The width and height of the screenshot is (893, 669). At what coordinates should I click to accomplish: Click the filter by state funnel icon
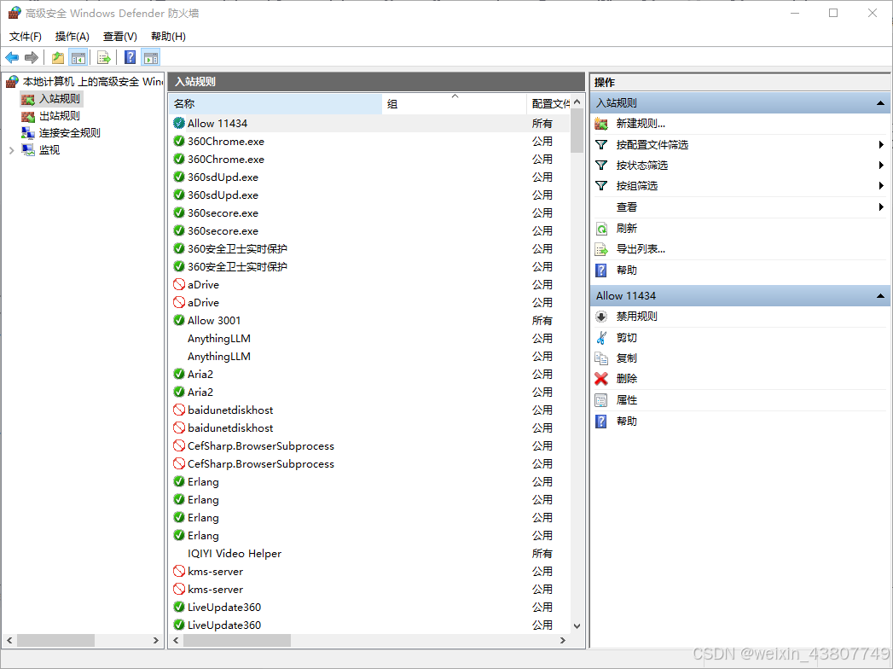600,166
